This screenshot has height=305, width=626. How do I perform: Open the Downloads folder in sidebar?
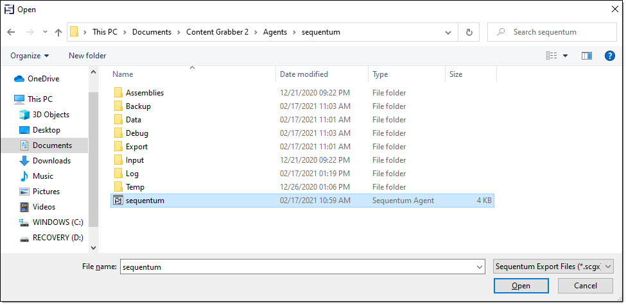coord(51,161)
